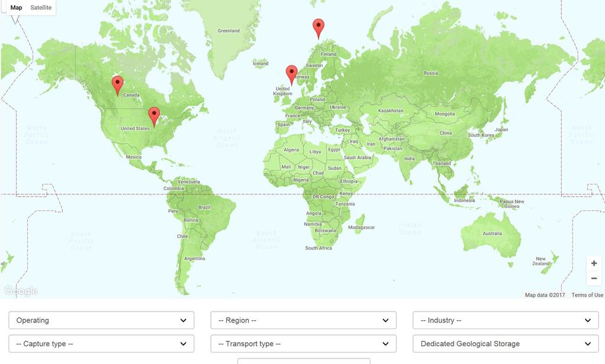Click the Papua New Guinea label

[512, 204]
